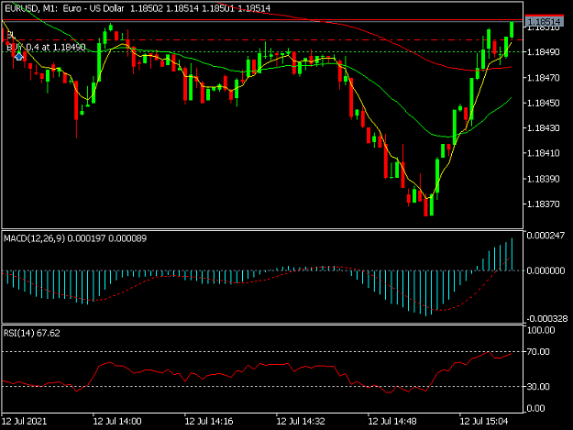The width and height of the screenshot is (573, 430).
Task: Click the RSI 70.00 level label
Action: click(x=538, y=351)
